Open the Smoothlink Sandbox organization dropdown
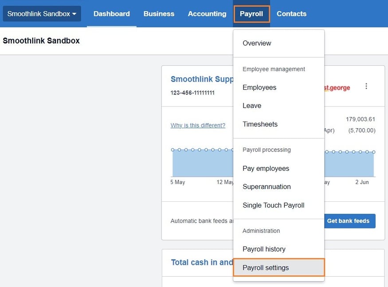 pos(41,13)
